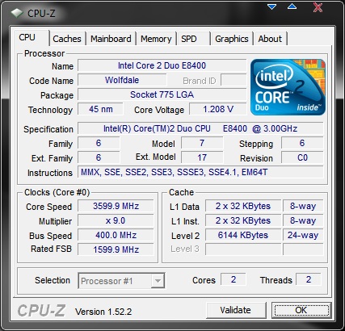This screenshot has height=331, width=345.
Task: Click the blue down arrow title bar icon
Action: tap(271, 6)
